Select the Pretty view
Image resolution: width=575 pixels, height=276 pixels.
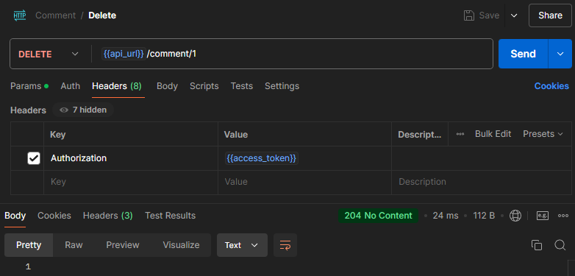pyautogui.click(x=29, y=245)
